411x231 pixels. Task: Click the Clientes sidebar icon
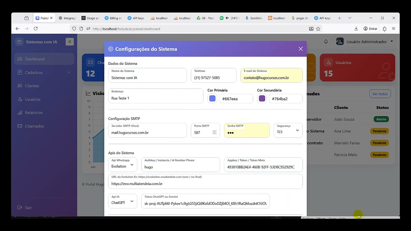pos(20,86)
